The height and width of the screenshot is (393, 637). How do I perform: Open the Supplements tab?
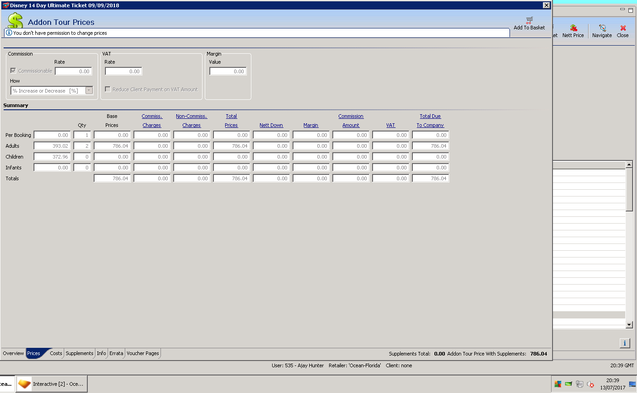pos(80,353)
